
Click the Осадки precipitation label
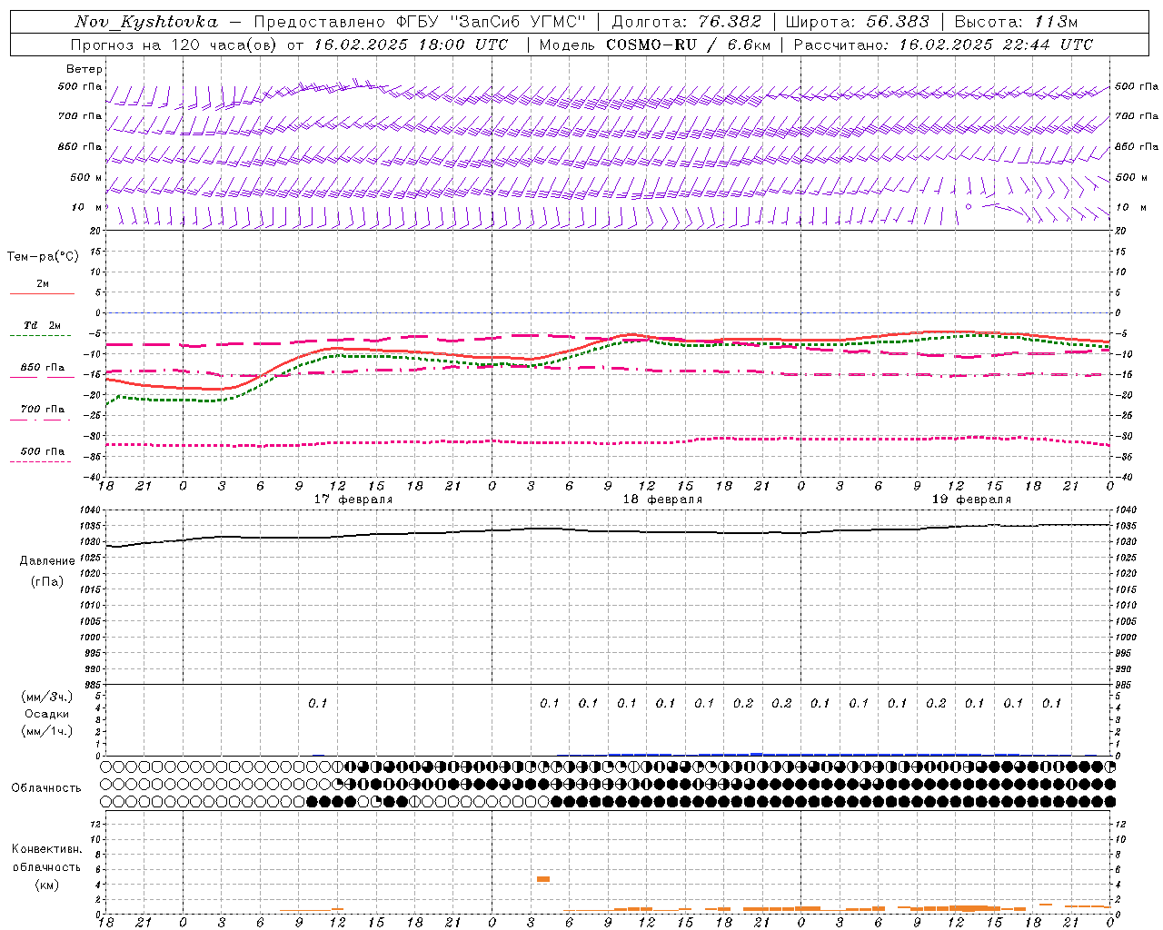click(47, 714)
